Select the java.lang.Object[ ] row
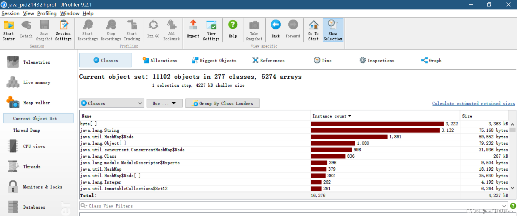Image resolution: width=517 pixels, height=216 pixels. (294, 143)
